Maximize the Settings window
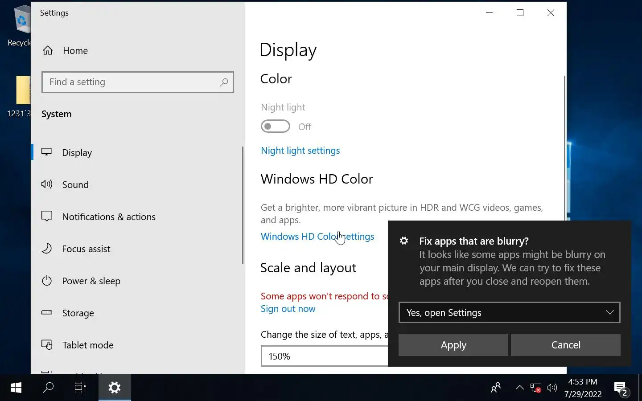The height and width of the screenshot is (401, 642). coord(520,12)
